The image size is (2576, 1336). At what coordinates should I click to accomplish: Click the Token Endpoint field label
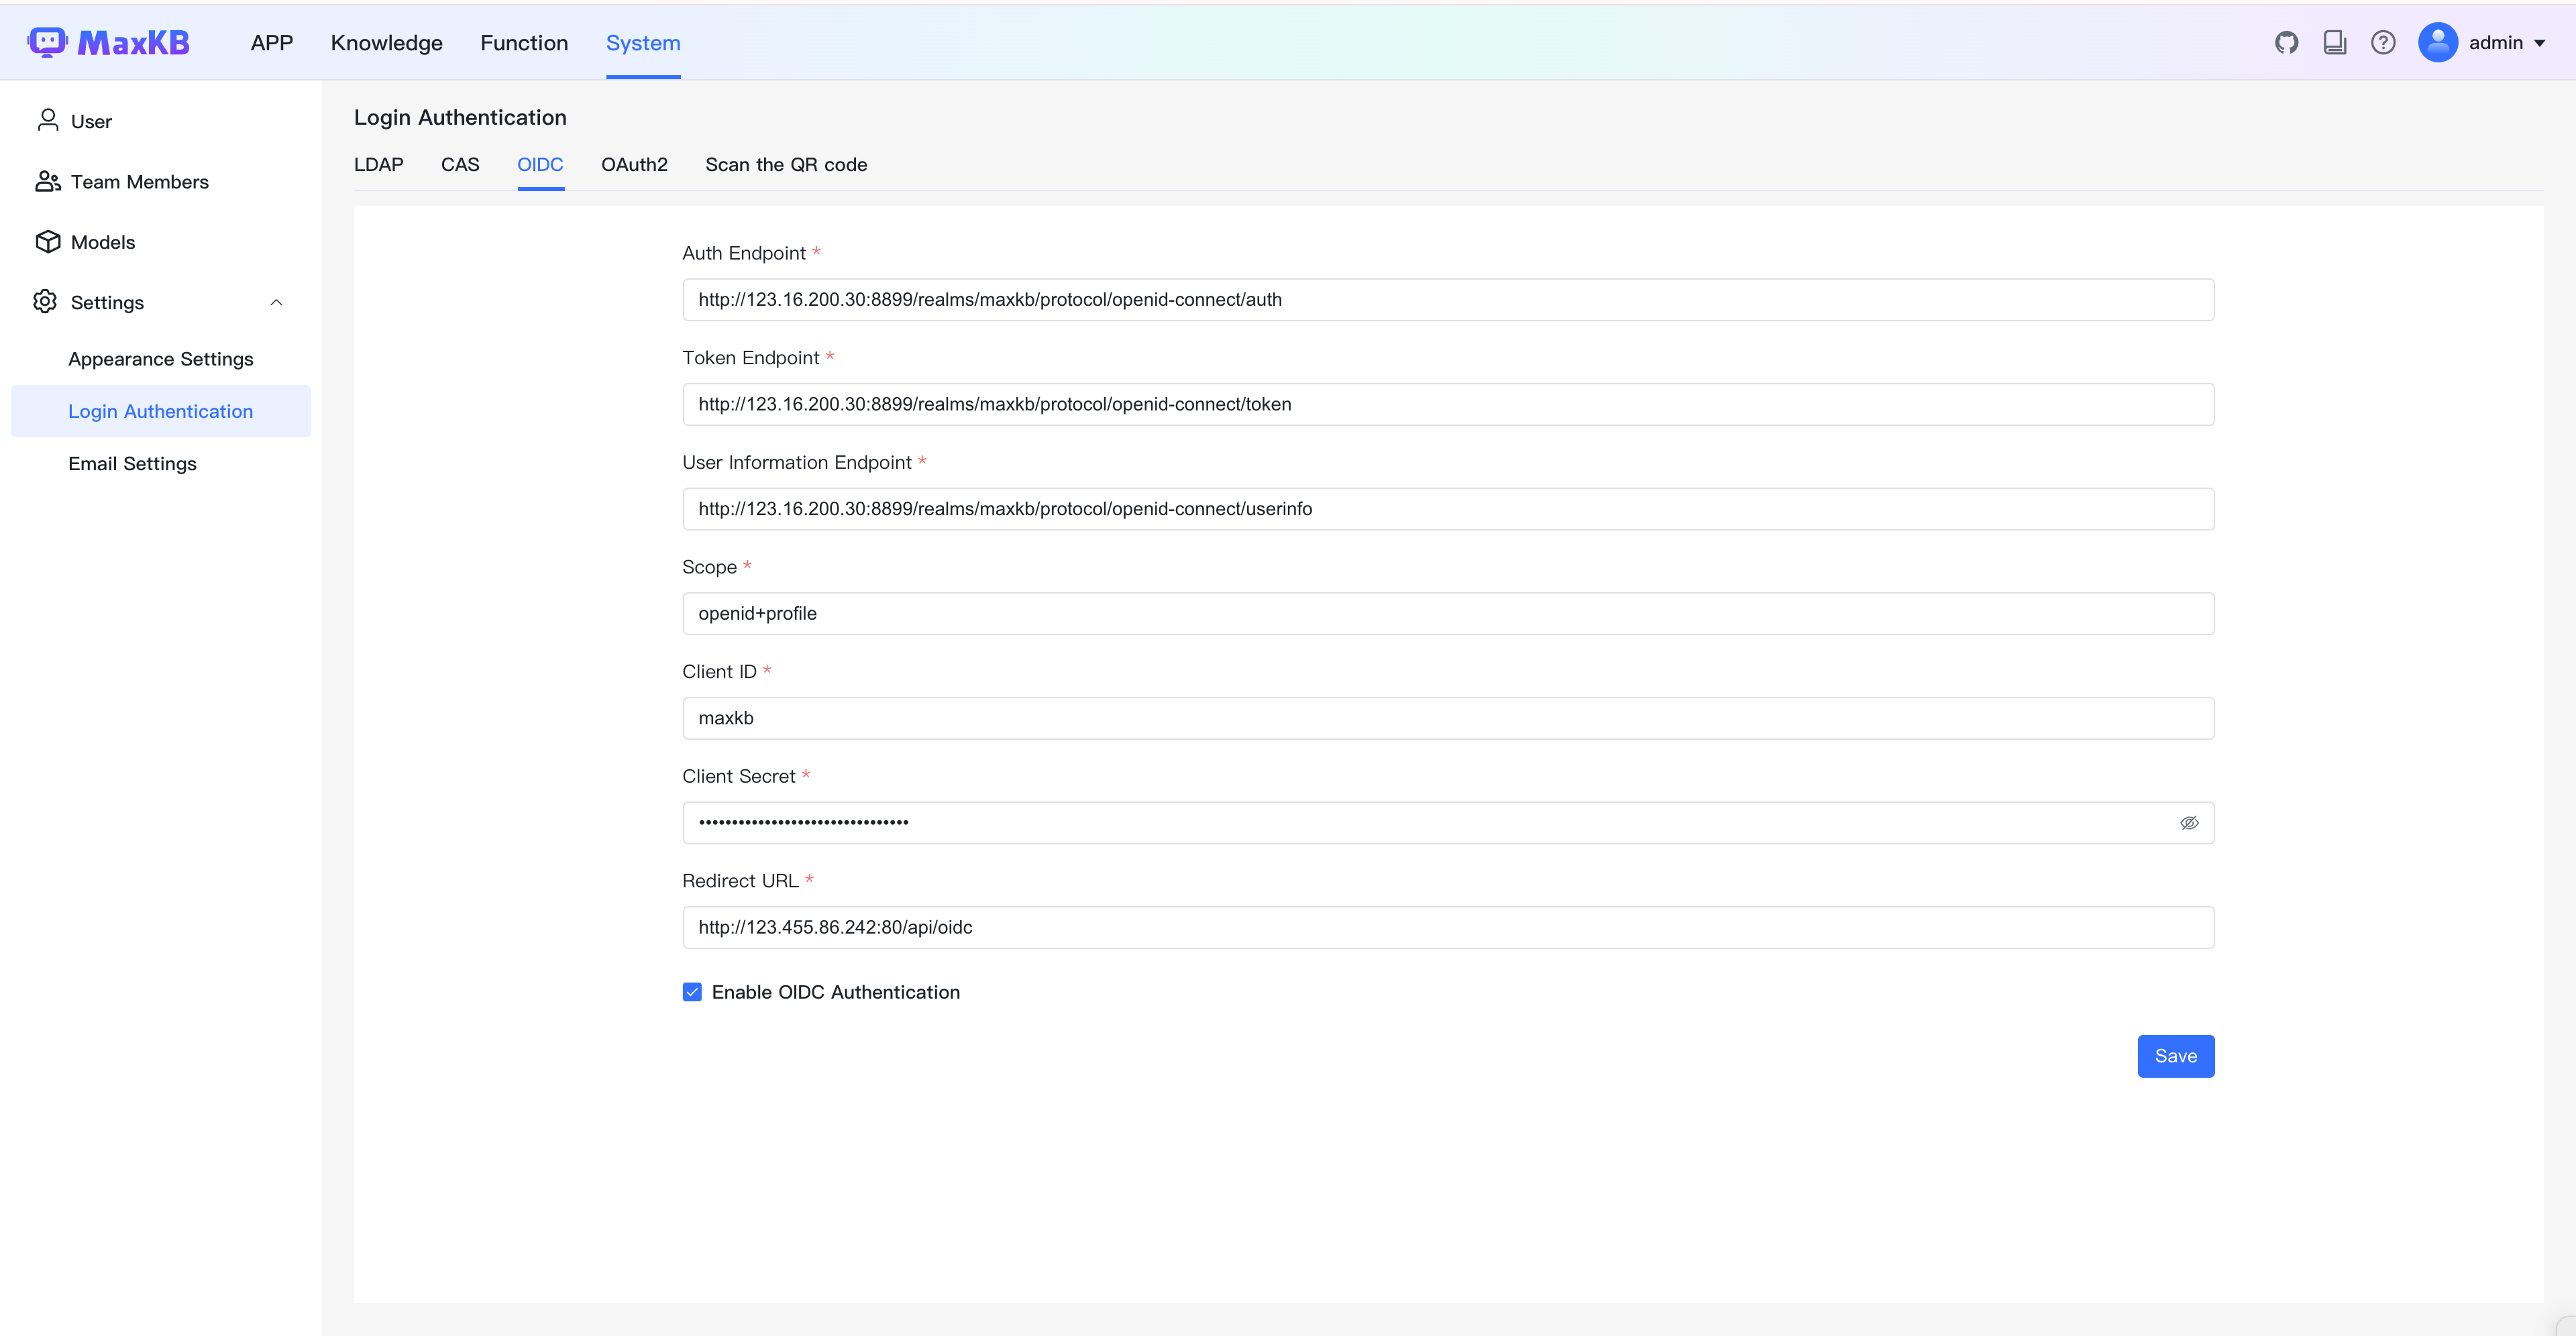click(x=751, y=358)
